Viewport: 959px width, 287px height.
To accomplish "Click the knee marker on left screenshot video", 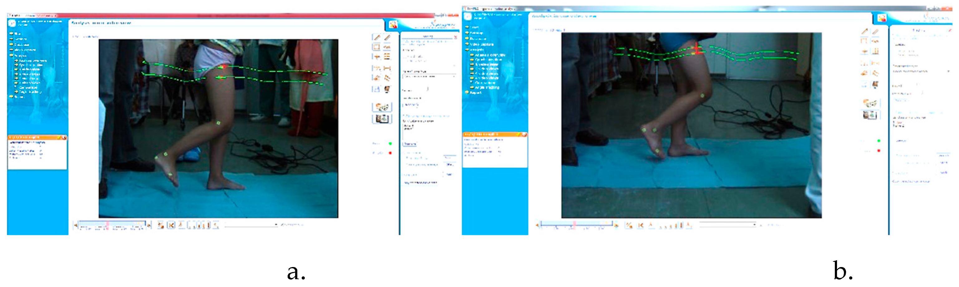I will 218,123.
